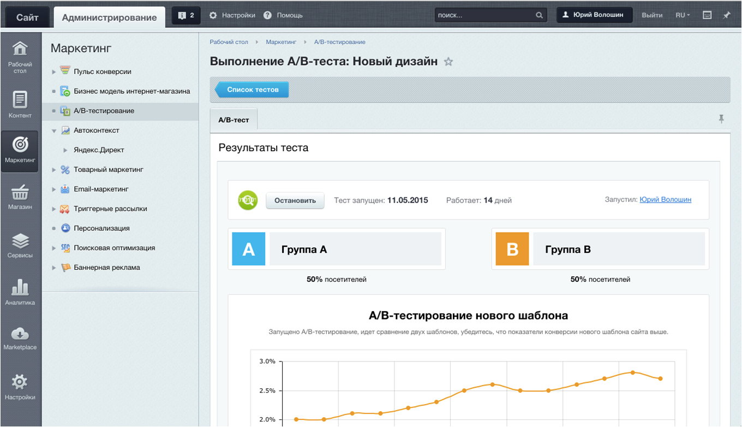Click the green test status icon
The image size is (742, 427).
(x=248, y=200)
